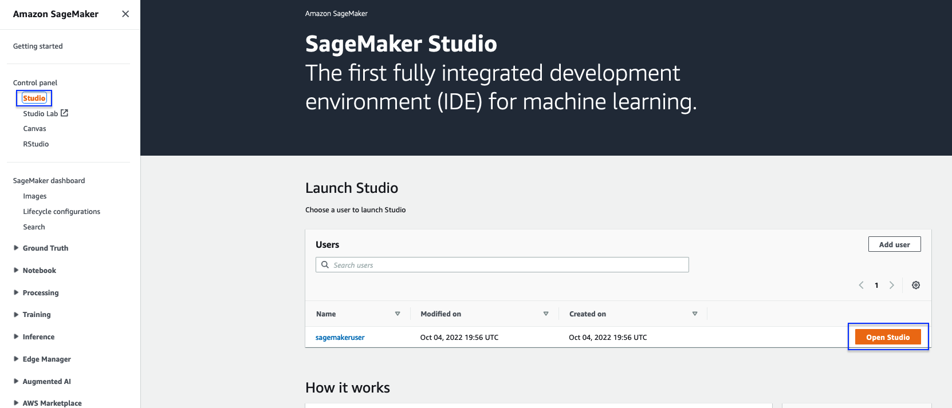Expand the AWS Marketplace section
This screenshot has height=408, width=952.
point(16,403)
